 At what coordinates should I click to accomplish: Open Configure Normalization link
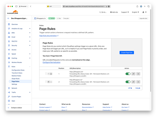(x=51, y=62)
